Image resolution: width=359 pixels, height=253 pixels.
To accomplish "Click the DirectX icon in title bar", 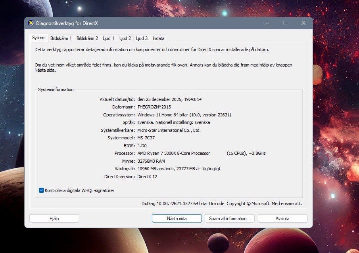I will (x=31, y=23).
